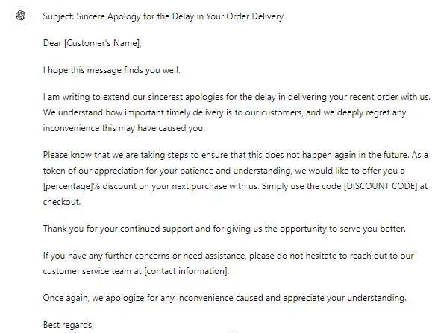Click the 'Once again, we apologize' sentence
Viewport: 432px width, 333px height.
[225, 298]
